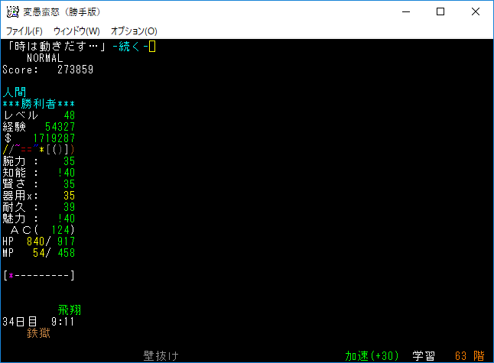The image size is (494, 363).
Task: Open the オプション(O) menu
Action: click(x=134, y=31)
